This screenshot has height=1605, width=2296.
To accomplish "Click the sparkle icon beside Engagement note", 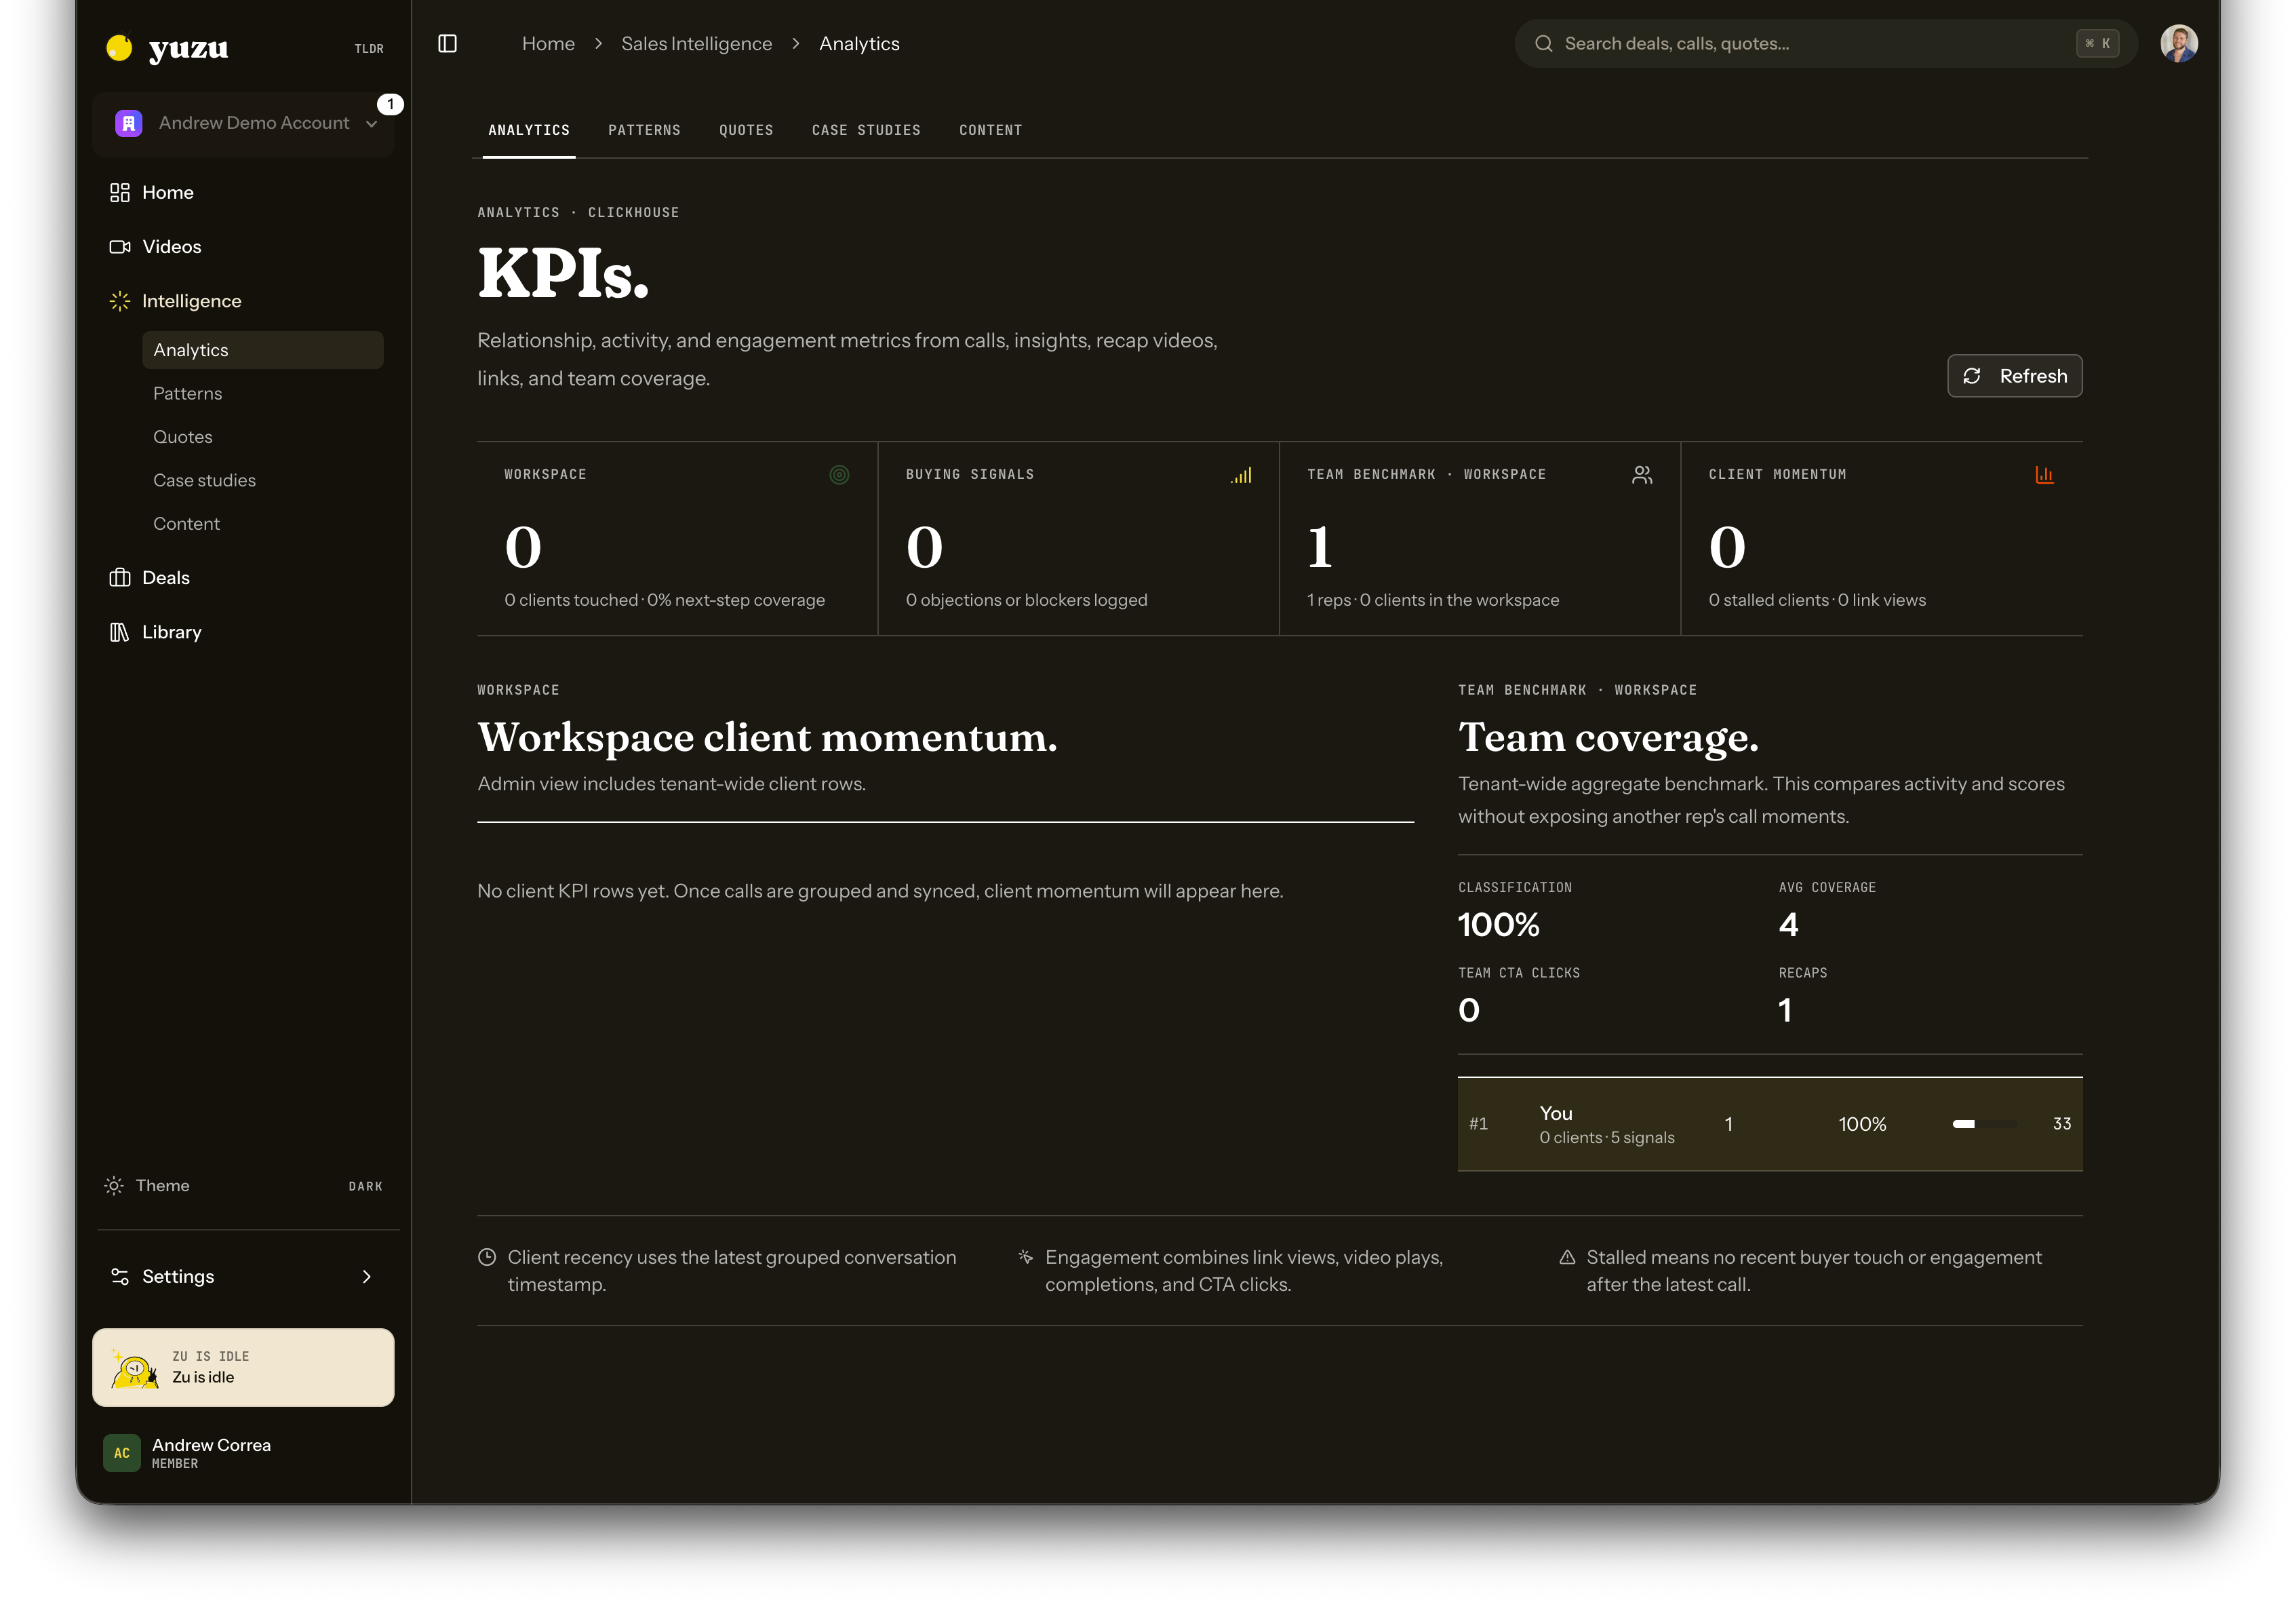I will tap(1025, 1257).
